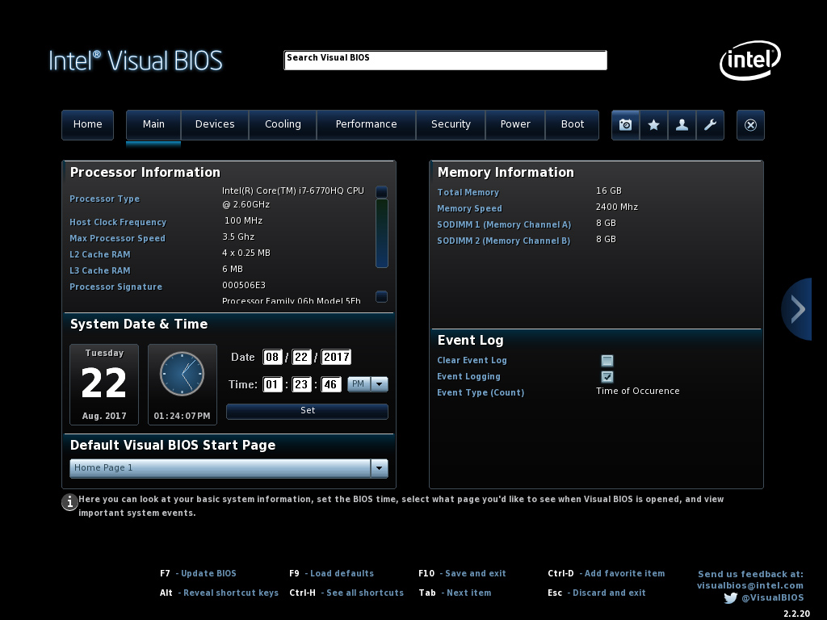Click the Intel logo in the top corner

749,60
